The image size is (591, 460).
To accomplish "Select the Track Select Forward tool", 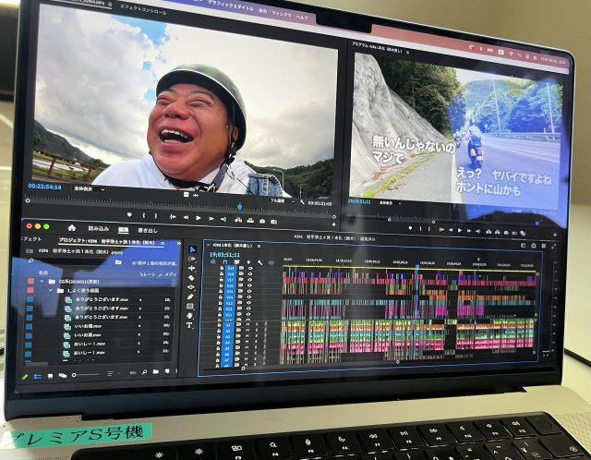I will click(x=192, y=259).
